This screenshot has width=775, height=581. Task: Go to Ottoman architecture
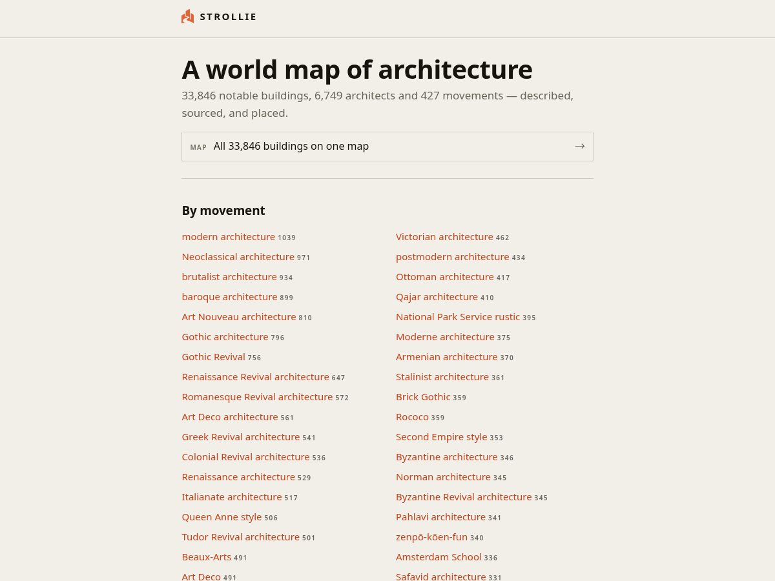coord(445,277)
